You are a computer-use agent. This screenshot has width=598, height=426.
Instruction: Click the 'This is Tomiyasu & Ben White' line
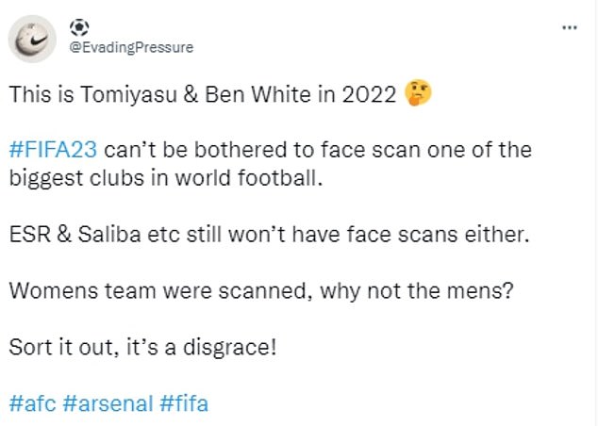tap(202, 94)
